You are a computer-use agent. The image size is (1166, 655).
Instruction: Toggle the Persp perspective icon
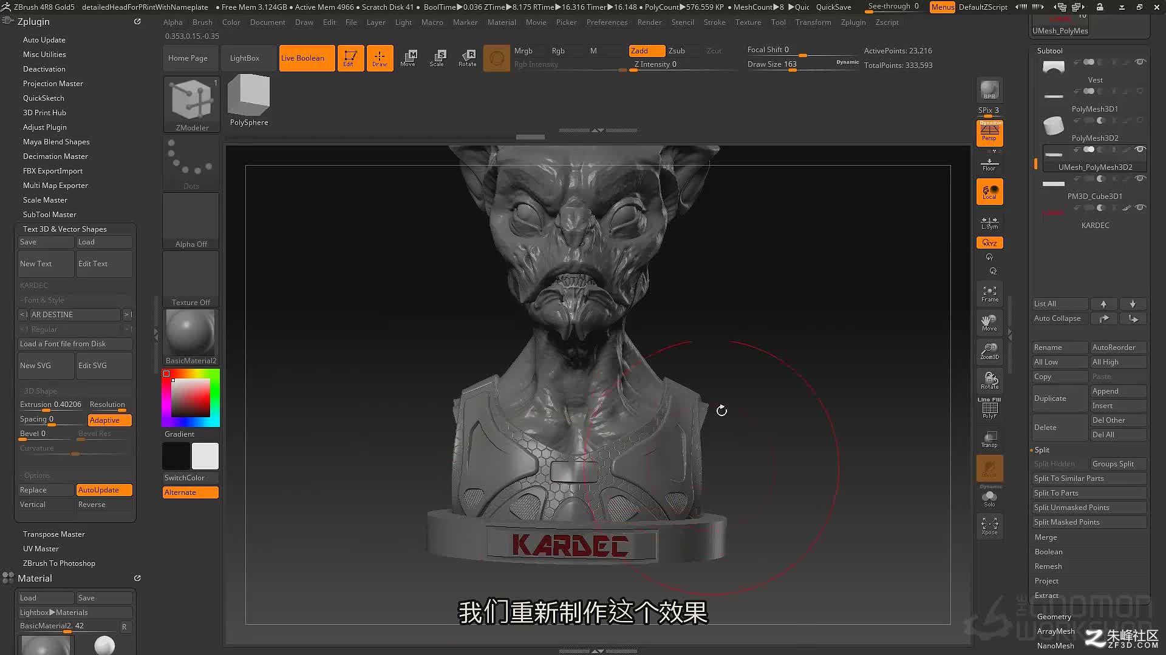coord(989,133)
